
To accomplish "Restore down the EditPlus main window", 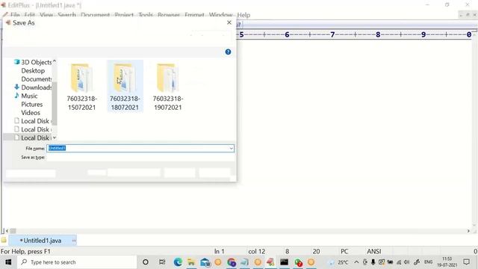I will [447, 5].
